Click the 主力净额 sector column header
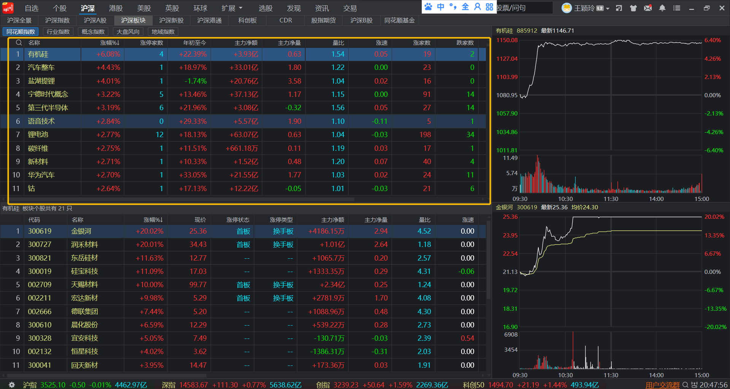 pos(246,43)
